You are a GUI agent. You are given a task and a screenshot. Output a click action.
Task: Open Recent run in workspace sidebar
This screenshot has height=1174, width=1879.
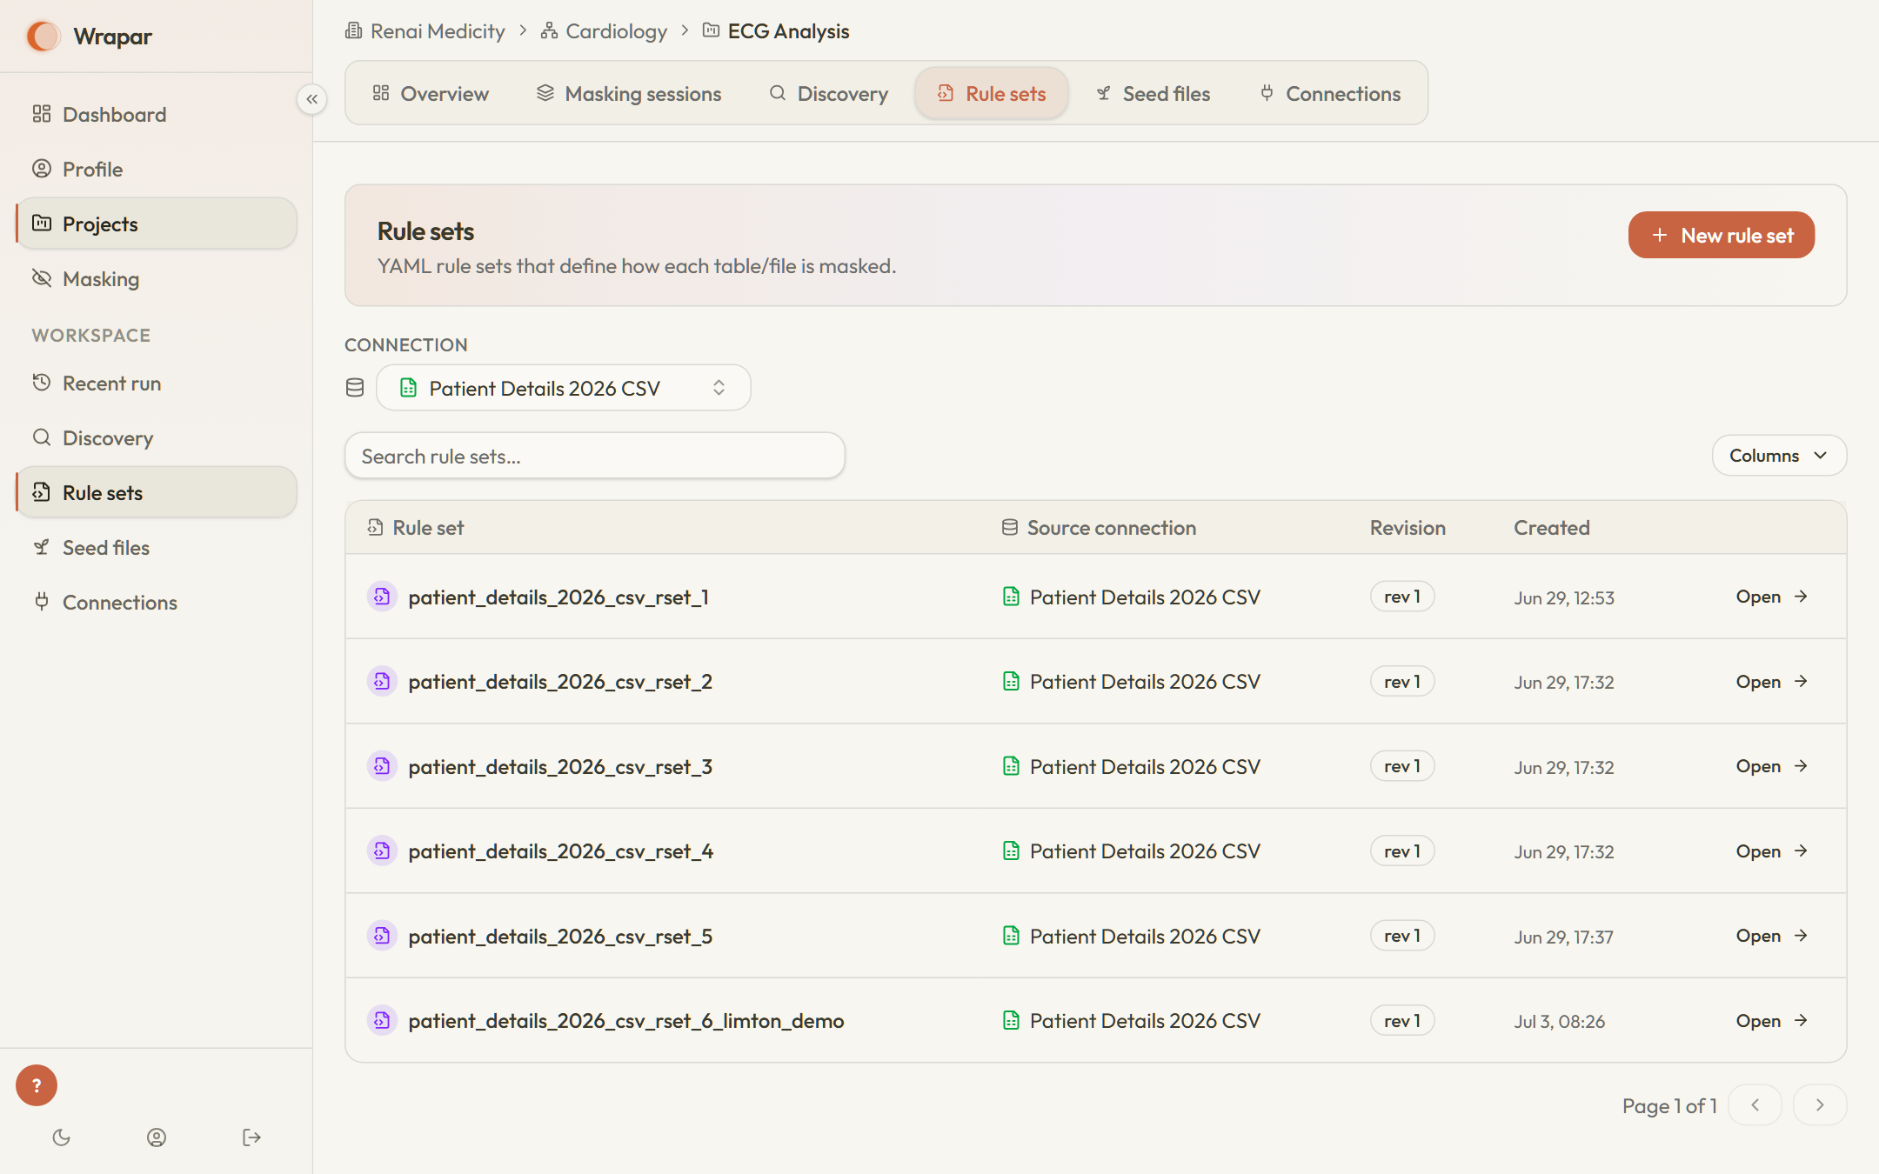pos(157,383)
